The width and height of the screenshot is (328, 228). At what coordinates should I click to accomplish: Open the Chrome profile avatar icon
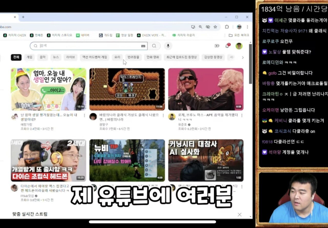(x=239, y=27)
